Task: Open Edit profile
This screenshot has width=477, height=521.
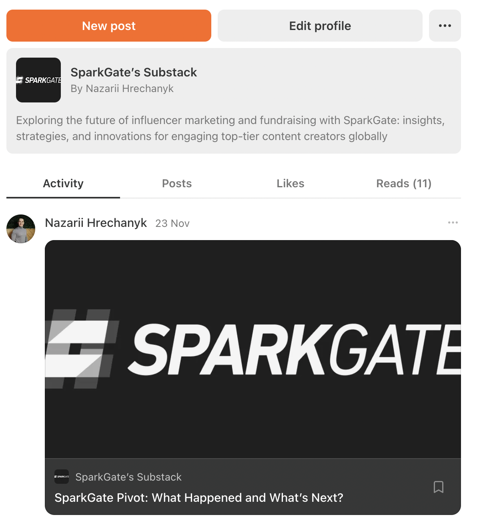Action: (320, 26)
